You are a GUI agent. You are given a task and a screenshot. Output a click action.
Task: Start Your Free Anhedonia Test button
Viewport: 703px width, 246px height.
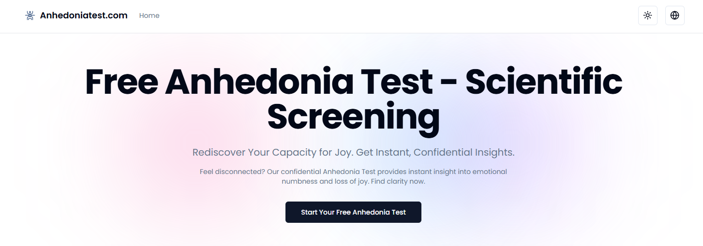click(353, 212)
